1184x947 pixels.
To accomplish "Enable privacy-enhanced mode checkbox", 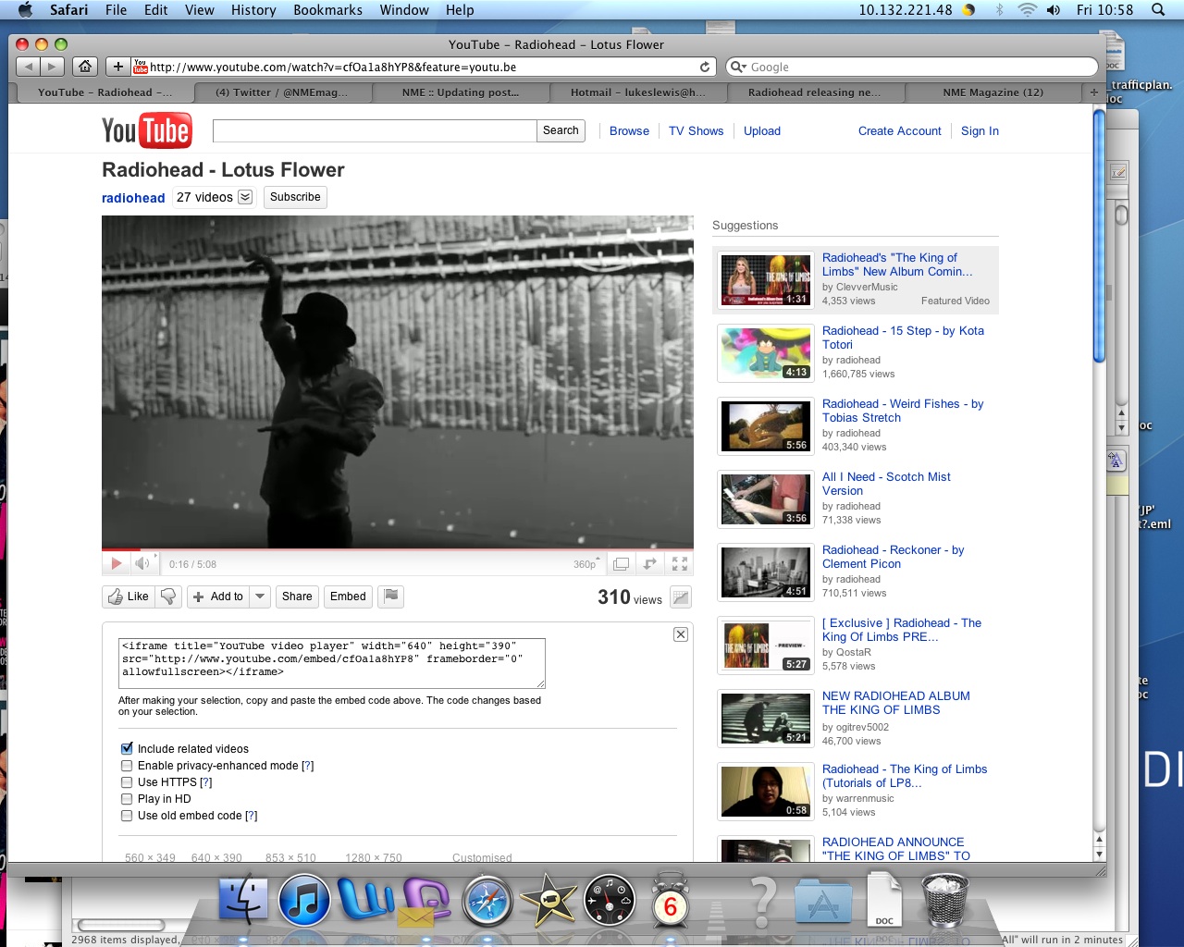I will pyautogui.click(x=127, y=766).
